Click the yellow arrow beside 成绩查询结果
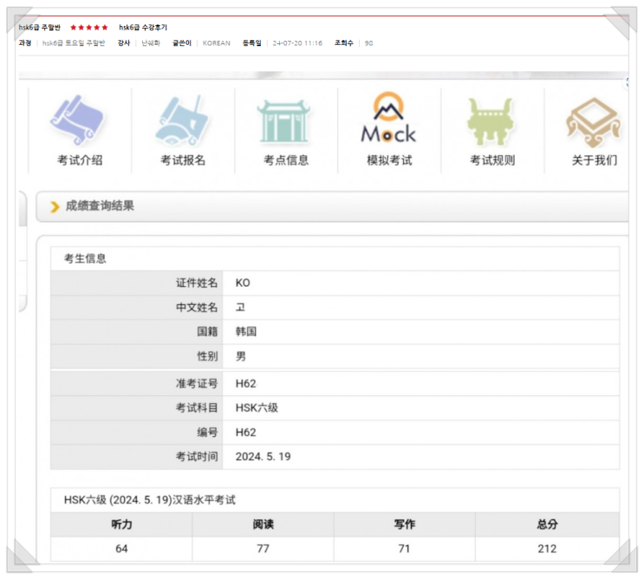 click(x=55, y=207)
